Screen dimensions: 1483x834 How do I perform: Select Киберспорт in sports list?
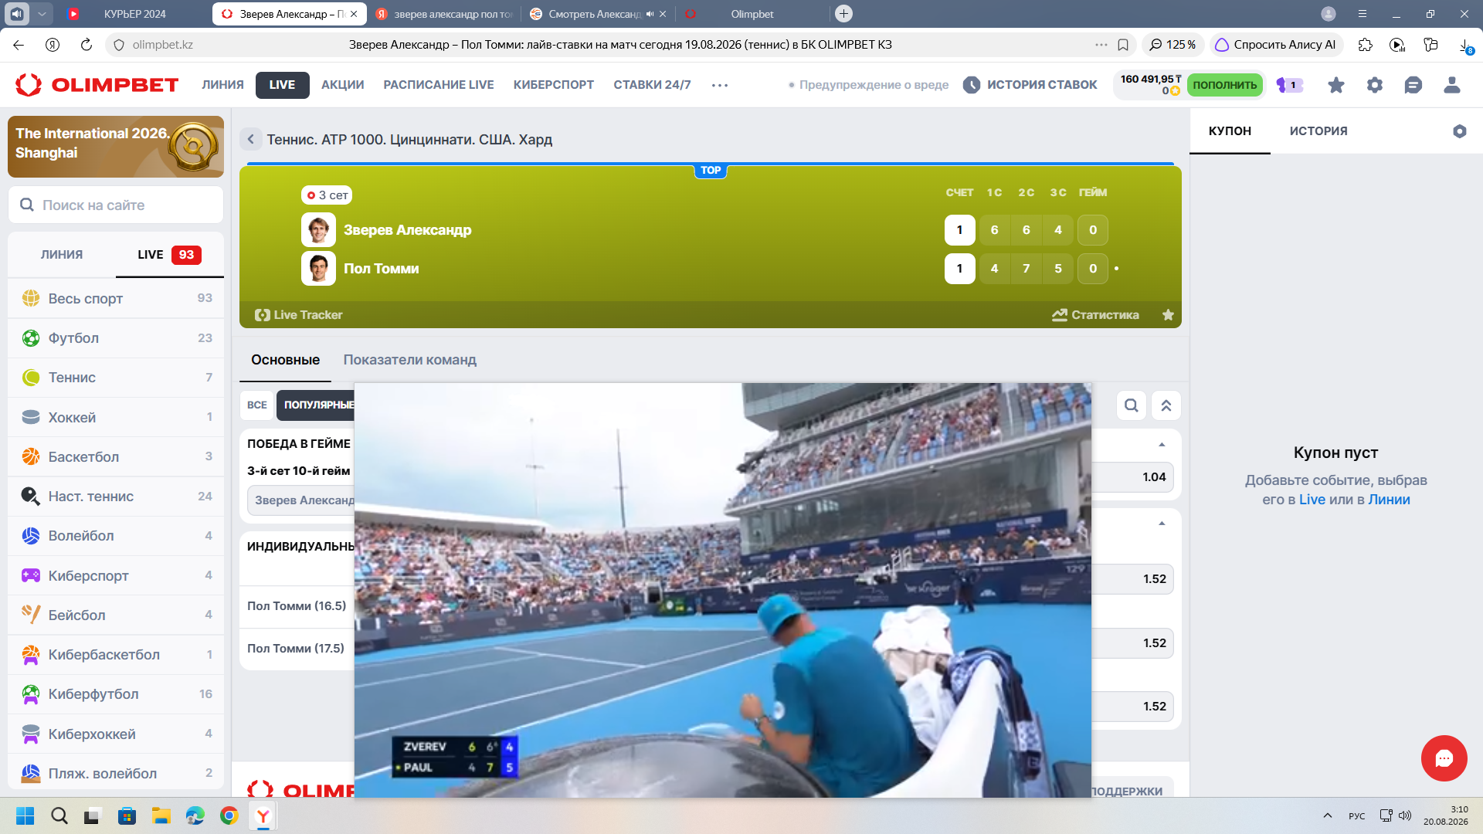(116, 576)
